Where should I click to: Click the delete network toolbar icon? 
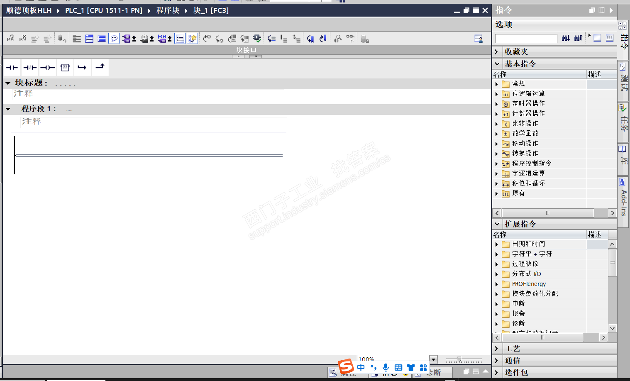pyautogui.click(x=23, y=39)
